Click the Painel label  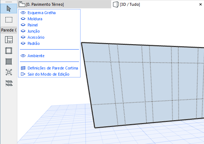click(32, 25)
